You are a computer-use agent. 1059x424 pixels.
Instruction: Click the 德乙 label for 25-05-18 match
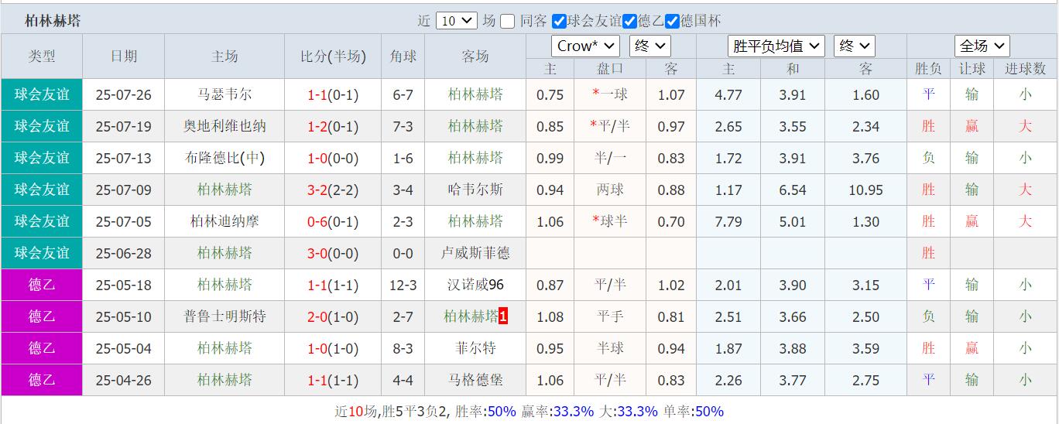pos(42,285)
